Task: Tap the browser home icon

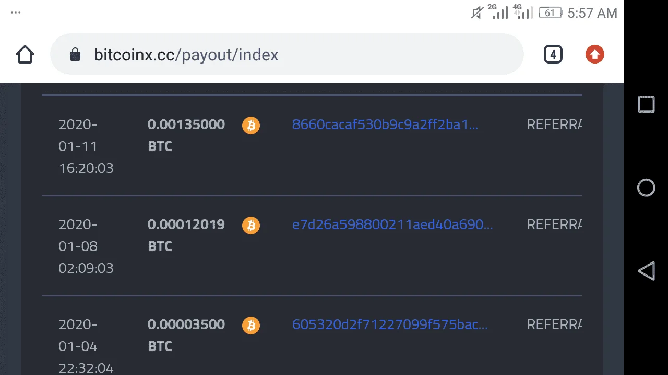Action: (25, 55)
